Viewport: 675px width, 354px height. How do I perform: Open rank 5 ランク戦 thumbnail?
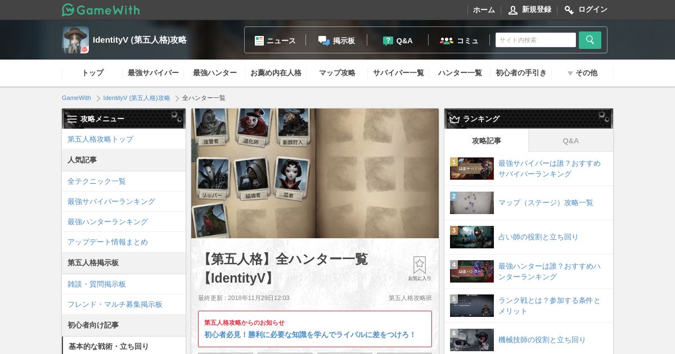[472, 306]
